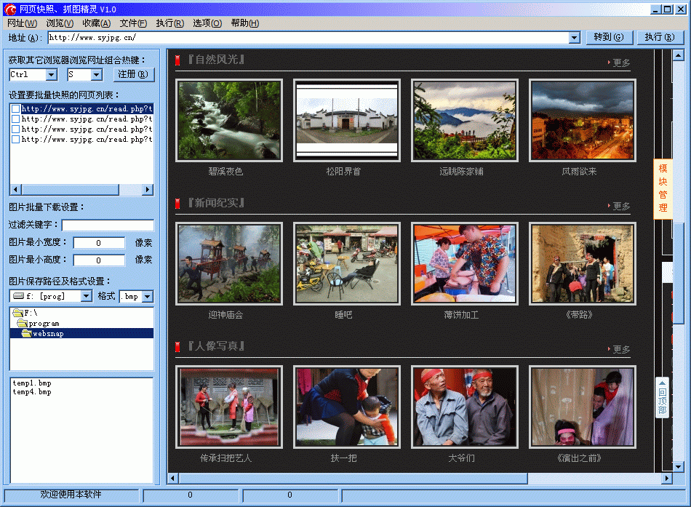Open the 模块管理 vertical panel tab

click(x=663, y=189)
